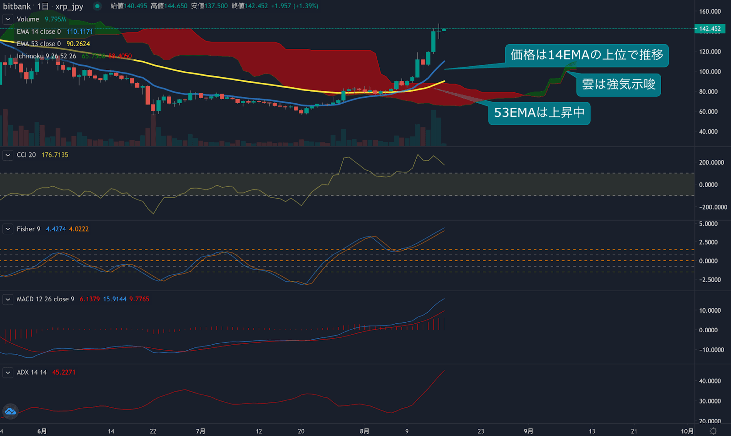
Task: Click the 8月 marker on time axis
Action: 364,431
